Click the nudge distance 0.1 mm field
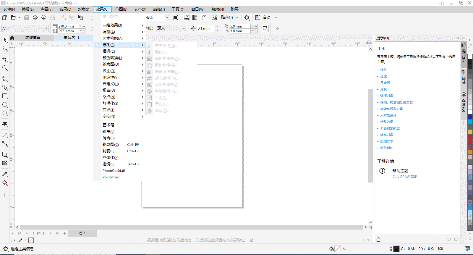This screenshot has height=255, width=473. tap(206, 28)
